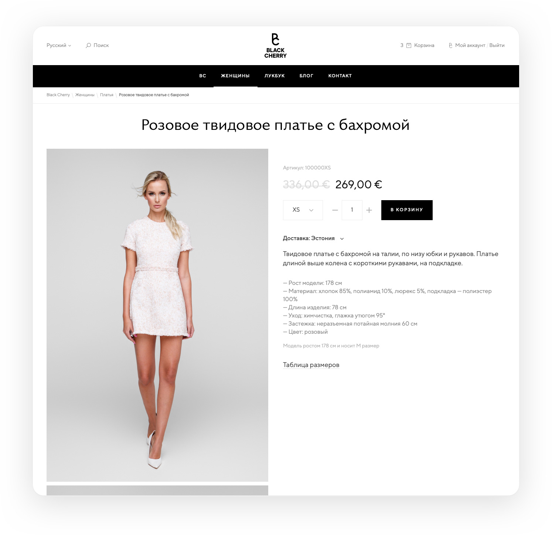This screenshot has width=552, height=535.
Task: Click the shopping cart bag icon
Action: (x=409, y=46)
